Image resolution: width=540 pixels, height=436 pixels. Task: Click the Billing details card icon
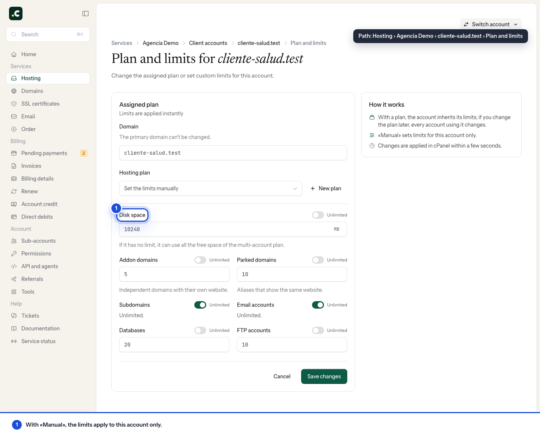(x=14, y=179)
